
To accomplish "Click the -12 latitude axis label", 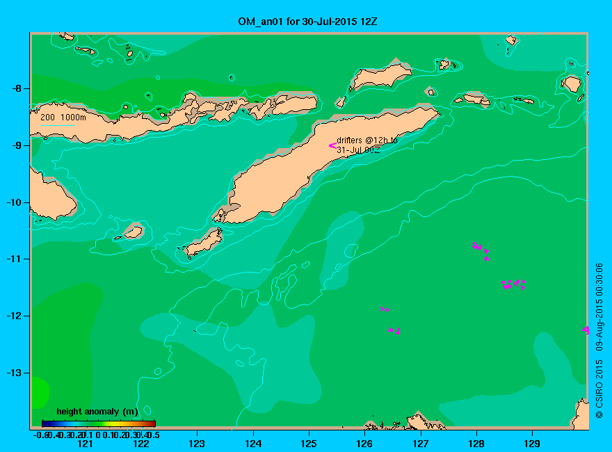I will tap(14, 316).
